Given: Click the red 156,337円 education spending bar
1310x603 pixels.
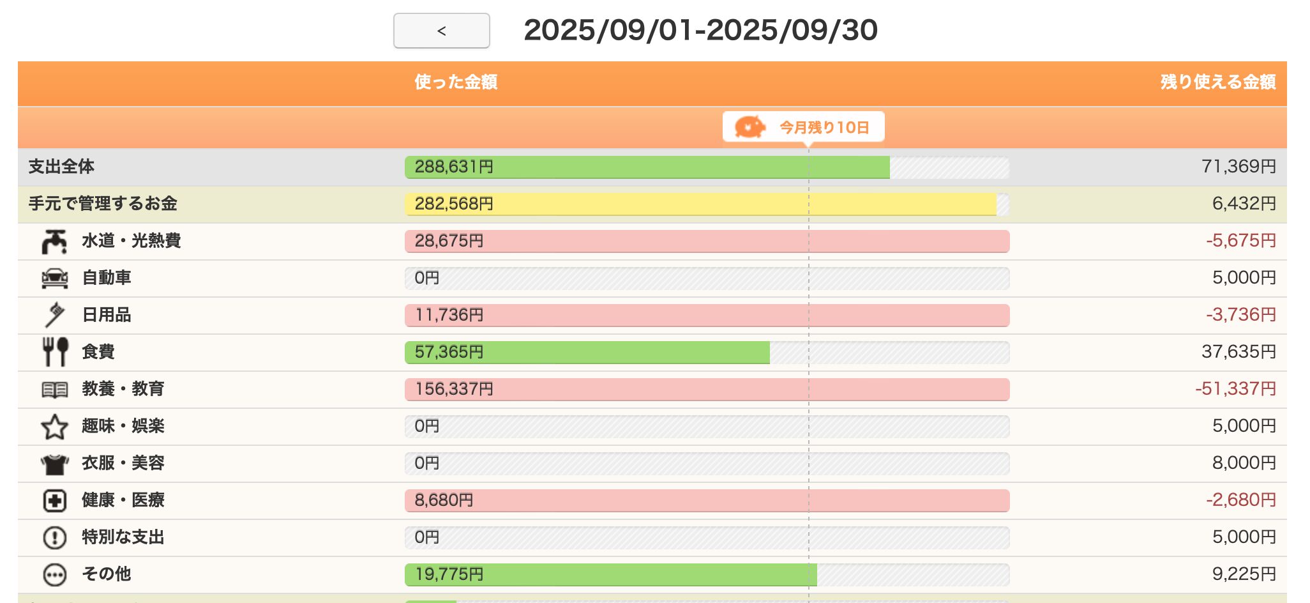Looking at the screenshot, I should pyautogui.click(x=707, y=390).
